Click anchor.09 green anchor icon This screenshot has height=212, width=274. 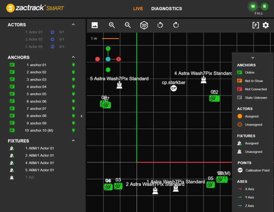click(x=12, y=123)
